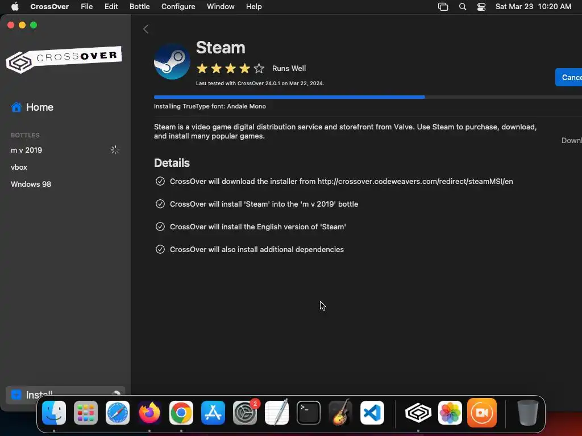Click the installation progress bar

(x=368, y=97)
